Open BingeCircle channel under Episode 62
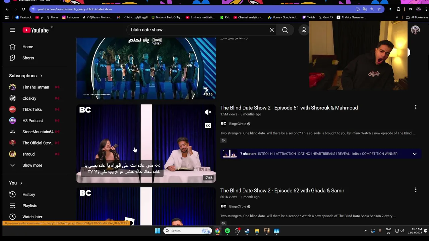The height and width of the screenshot is (241, 429). [x=238, y=207]
